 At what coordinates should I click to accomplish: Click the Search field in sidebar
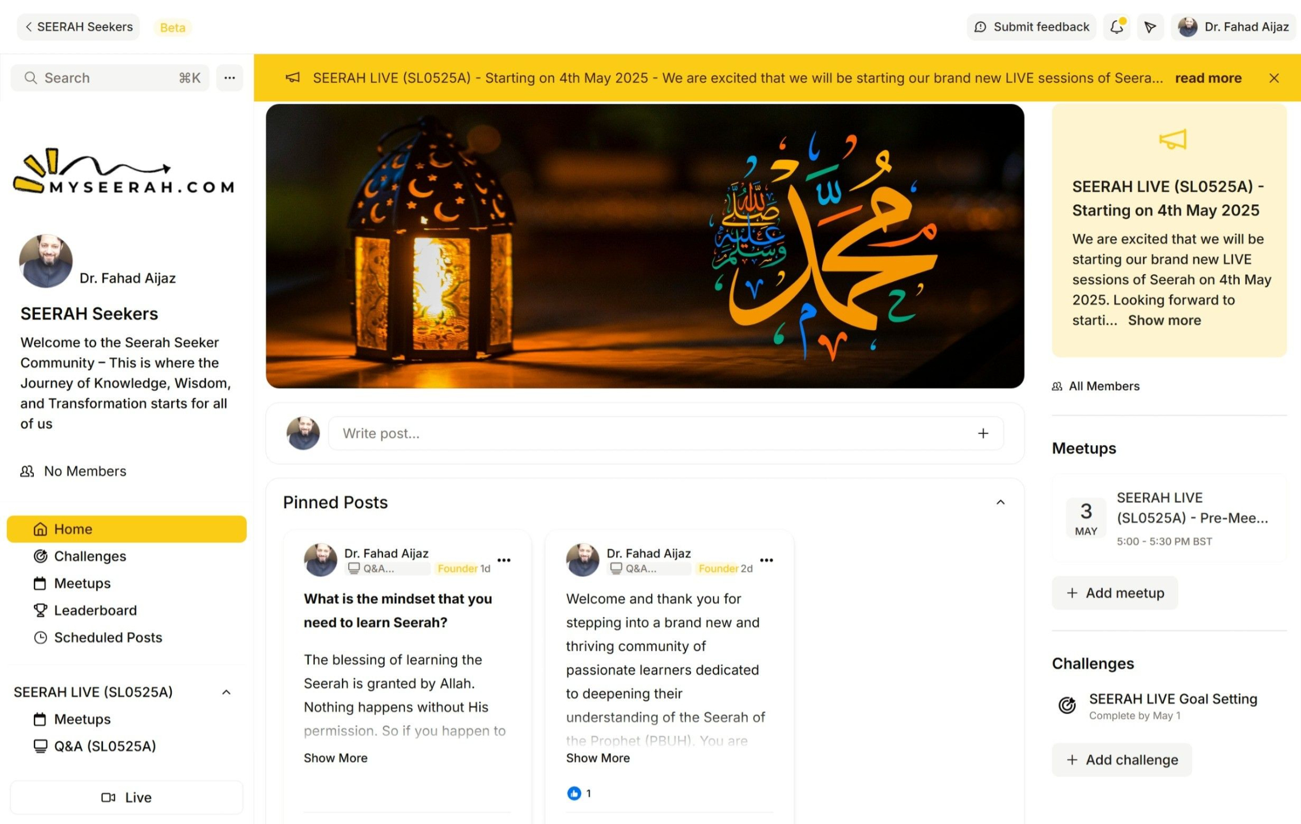pos(111,78)
